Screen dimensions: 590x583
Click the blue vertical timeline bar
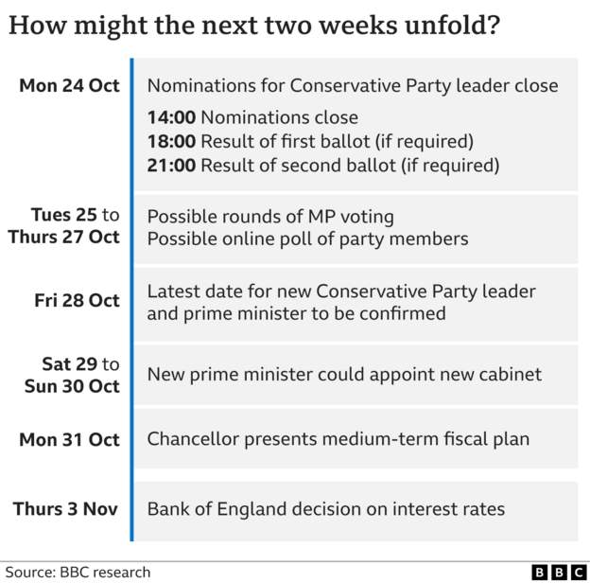[x=131, y=300]
